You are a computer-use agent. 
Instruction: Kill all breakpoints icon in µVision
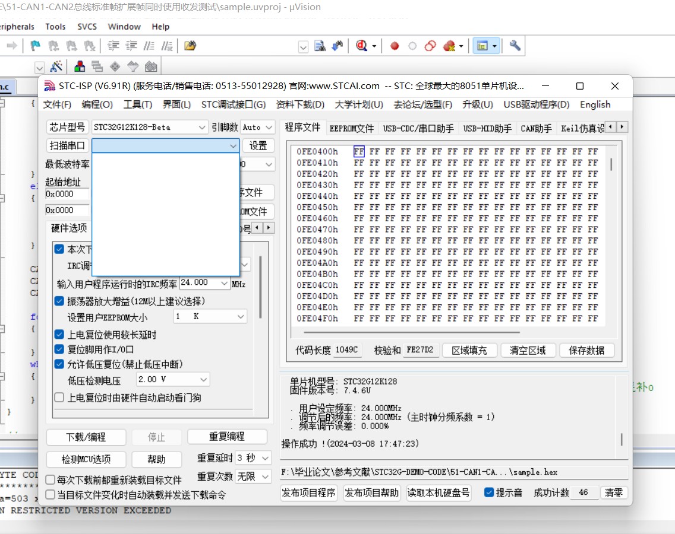tap(449, 46)
